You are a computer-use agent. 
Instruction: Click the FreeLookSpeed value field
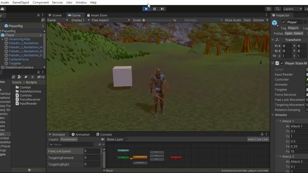pyautogui.click(x=92, y=151)
